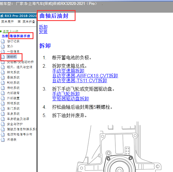The width and height of the screenshot is (173, 172).
Task: Click the 电源和电信号分布 page icon
Action: pos(3,135)
